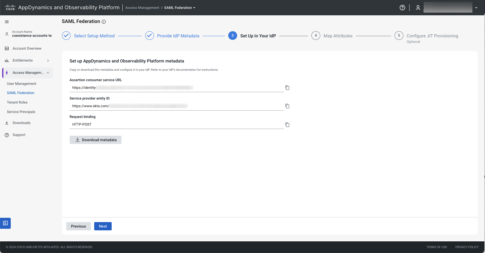Click the step 3 circle indicator
This screenshot has width=485, height=253.
point(233,36)
